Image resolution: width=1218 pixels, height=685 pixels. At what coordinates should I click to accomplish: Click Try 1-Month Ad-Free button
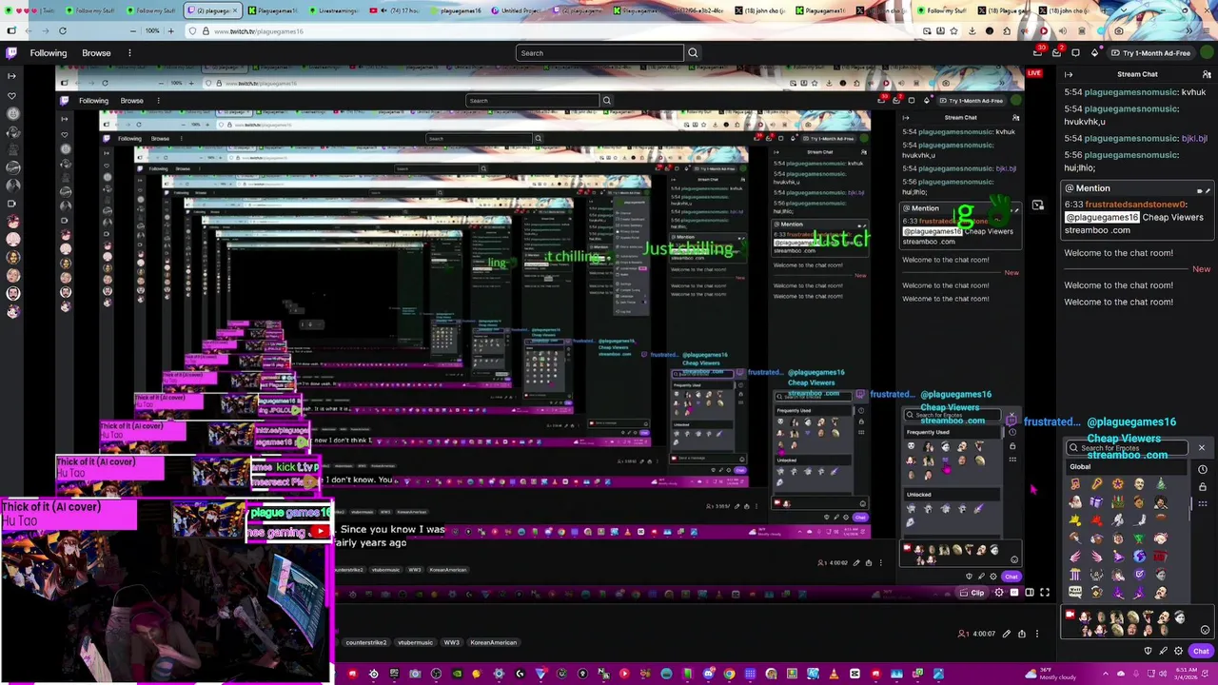[x=1151, y=53]
